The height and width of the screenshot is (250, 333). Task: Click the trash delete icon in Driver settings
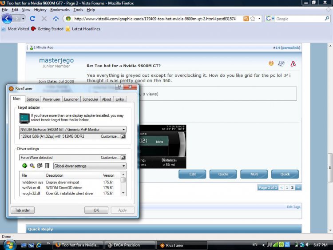[47, 166]
